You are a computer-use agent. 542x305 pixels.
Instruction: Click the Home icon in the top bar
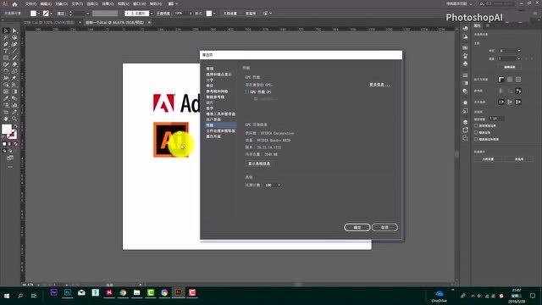coord(14,4)
